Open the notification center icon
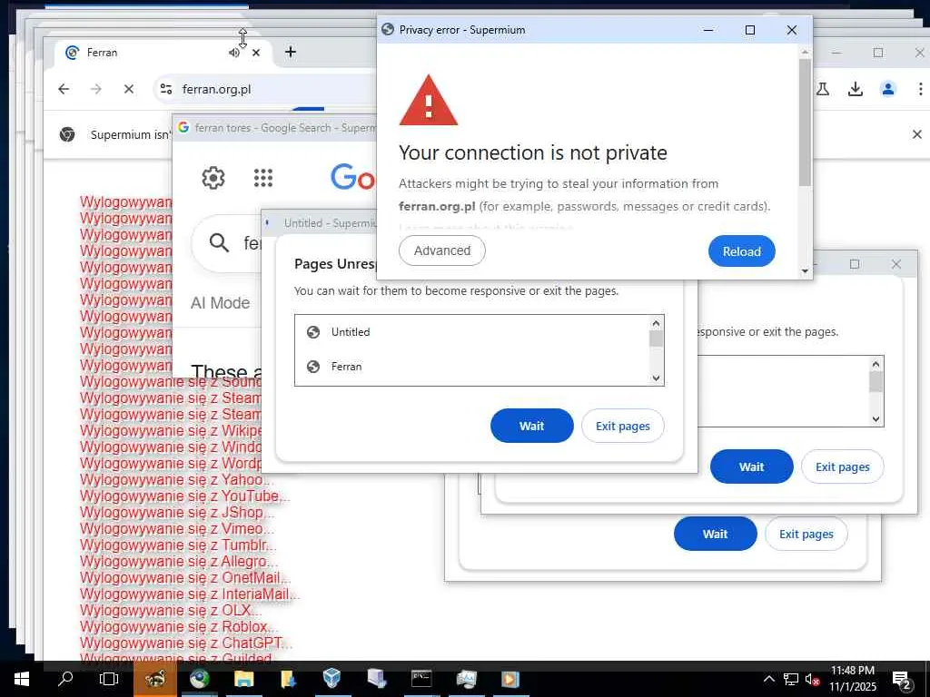Screen dimensions: 930x697 (902, 679)
